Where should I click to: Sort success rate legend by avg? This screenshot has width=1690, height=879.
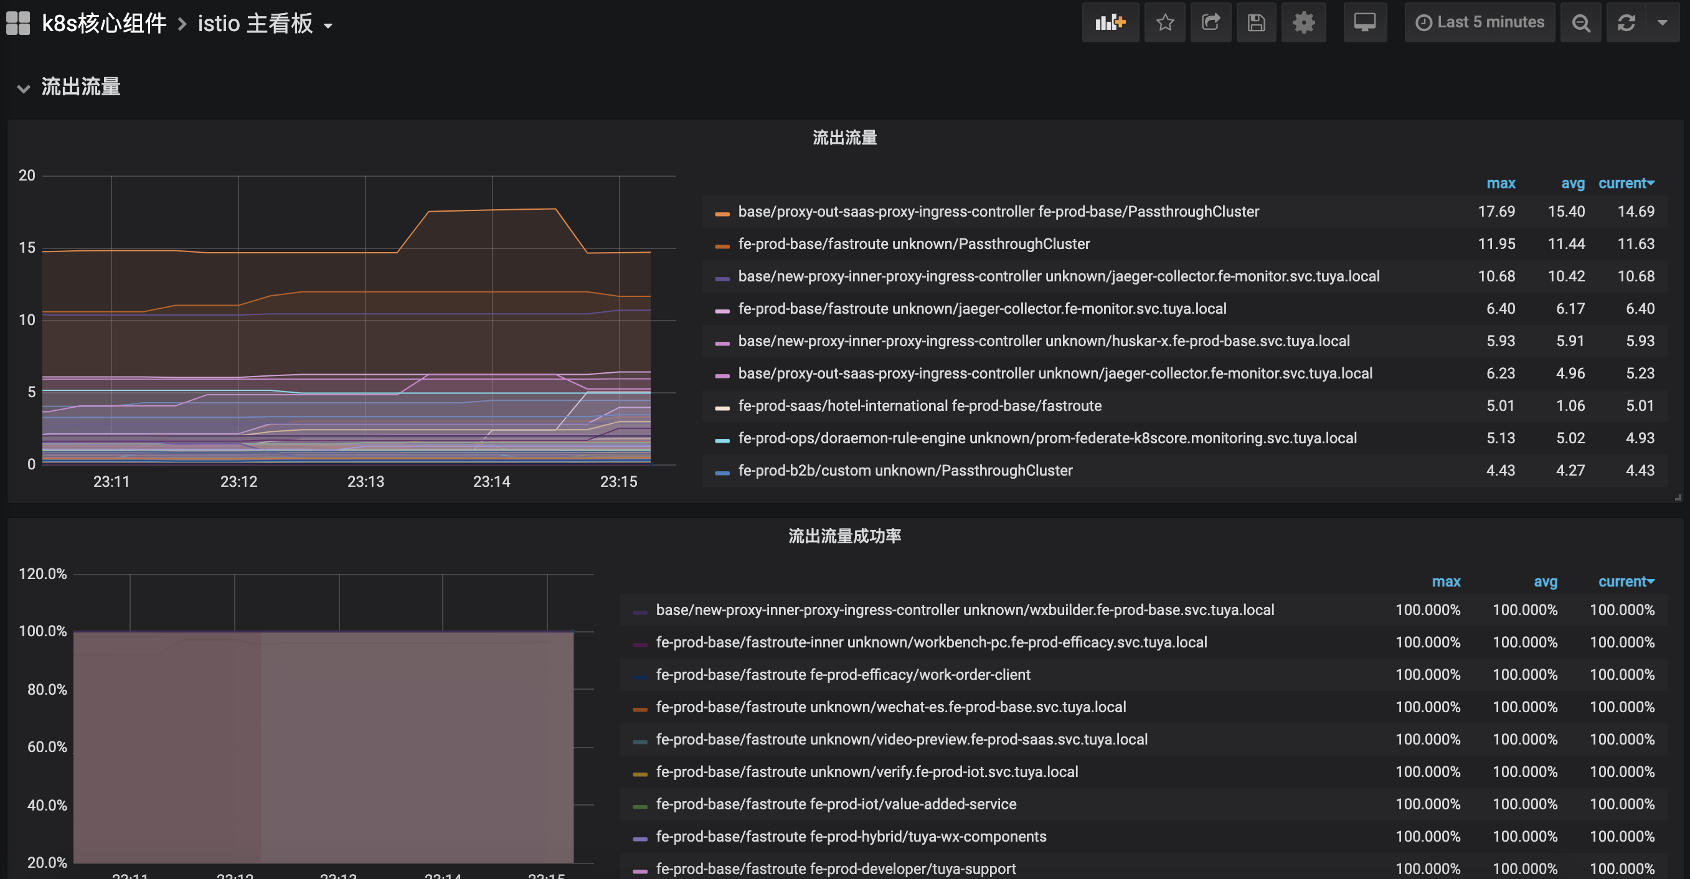[x=1544, y=582]
